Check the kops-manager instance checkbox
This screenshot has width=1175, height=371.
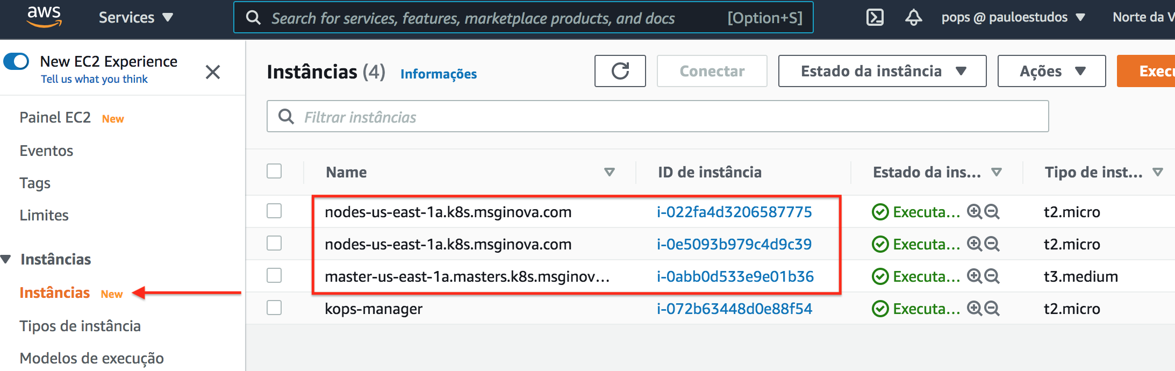[274, 308]
